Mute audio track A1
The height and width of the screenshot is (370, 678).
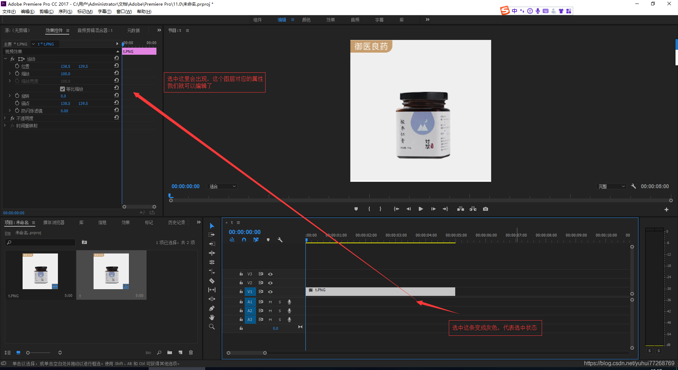(x=270, y=302)
